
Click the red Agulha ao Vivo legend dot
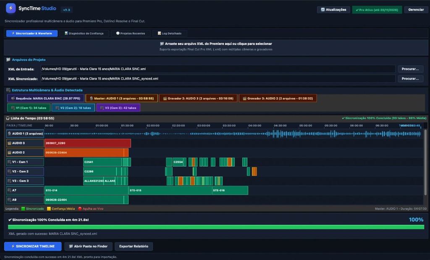pyautogui.click(x=80, y=209)
